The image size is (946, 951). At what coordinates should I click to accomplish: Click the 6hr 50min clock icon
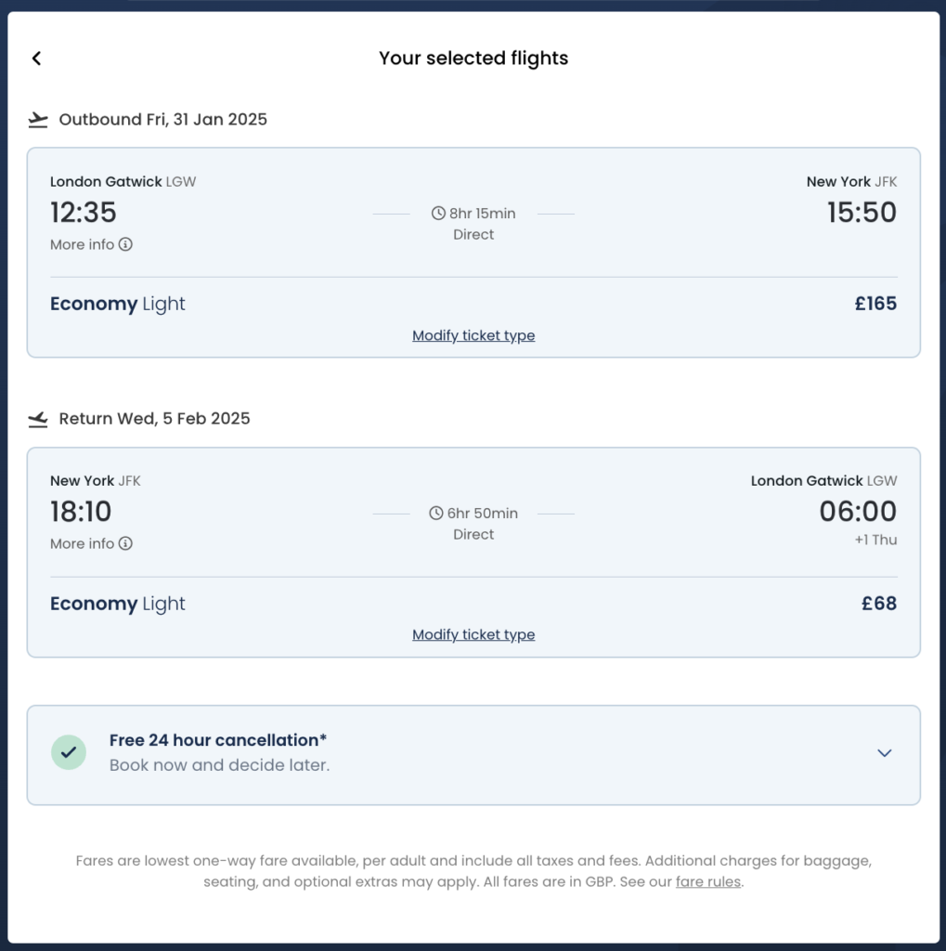coord(436,514)
